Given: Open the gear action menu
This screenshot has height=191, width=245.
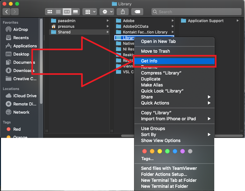Looking at the screenshot, I should point(107,12).
